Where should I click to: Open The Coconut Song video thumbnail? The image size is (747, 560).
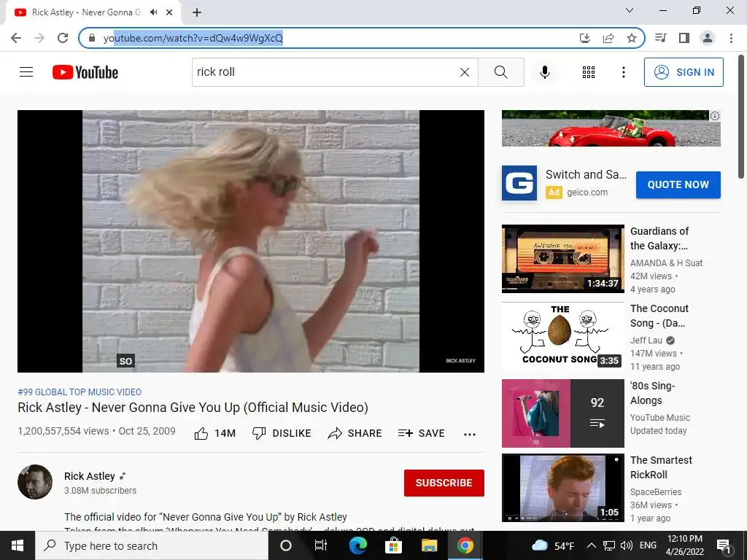coord(562,336)
